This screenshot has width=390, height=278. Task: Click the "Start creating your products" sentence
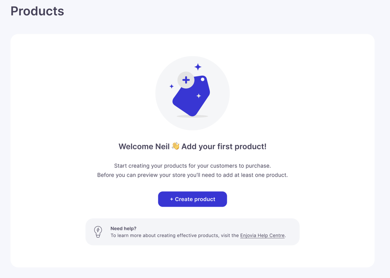coord(192,166)
